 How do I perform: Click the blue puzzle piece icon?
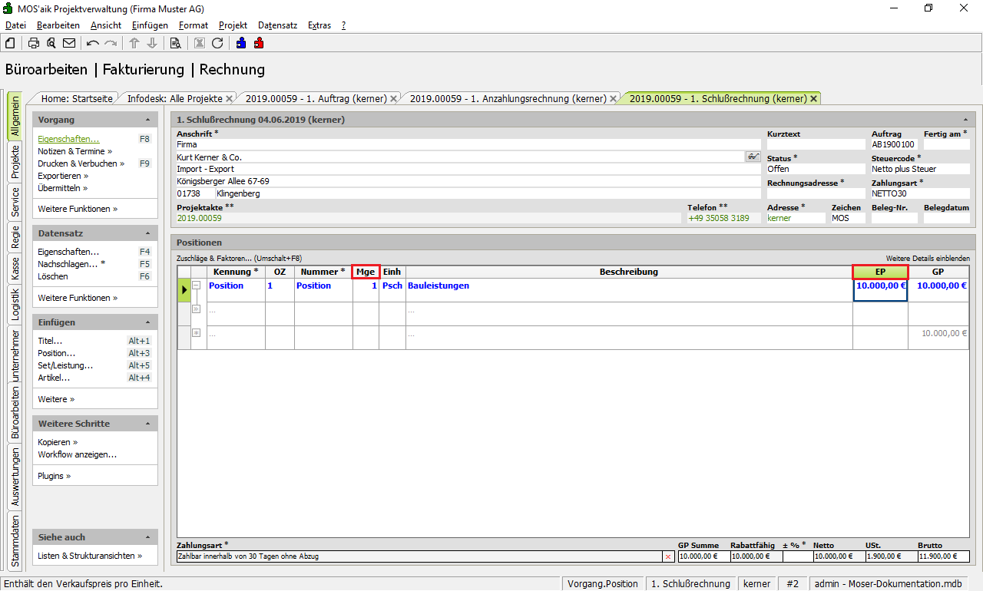(241, 43)
